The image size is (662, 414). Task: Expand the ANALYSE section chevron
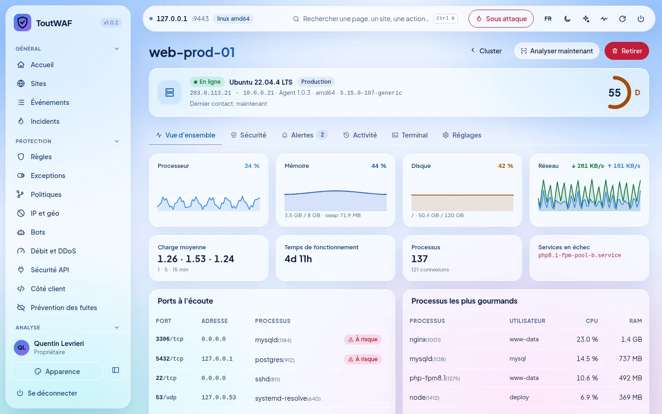pyautogui.click(x=117, y=328)
